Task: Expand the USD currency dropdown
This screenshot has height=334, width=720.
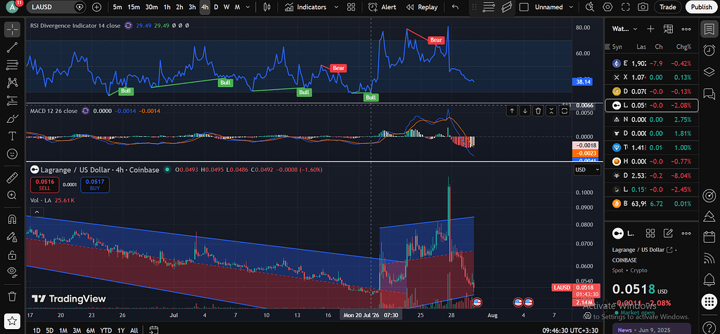Action: pos(587,170)
